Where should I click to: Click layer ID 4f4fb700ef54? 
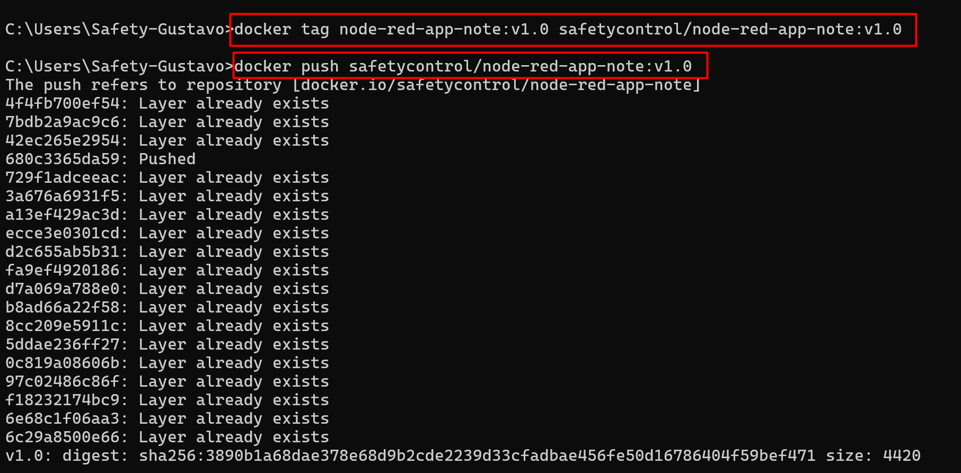tap(63, 104)
